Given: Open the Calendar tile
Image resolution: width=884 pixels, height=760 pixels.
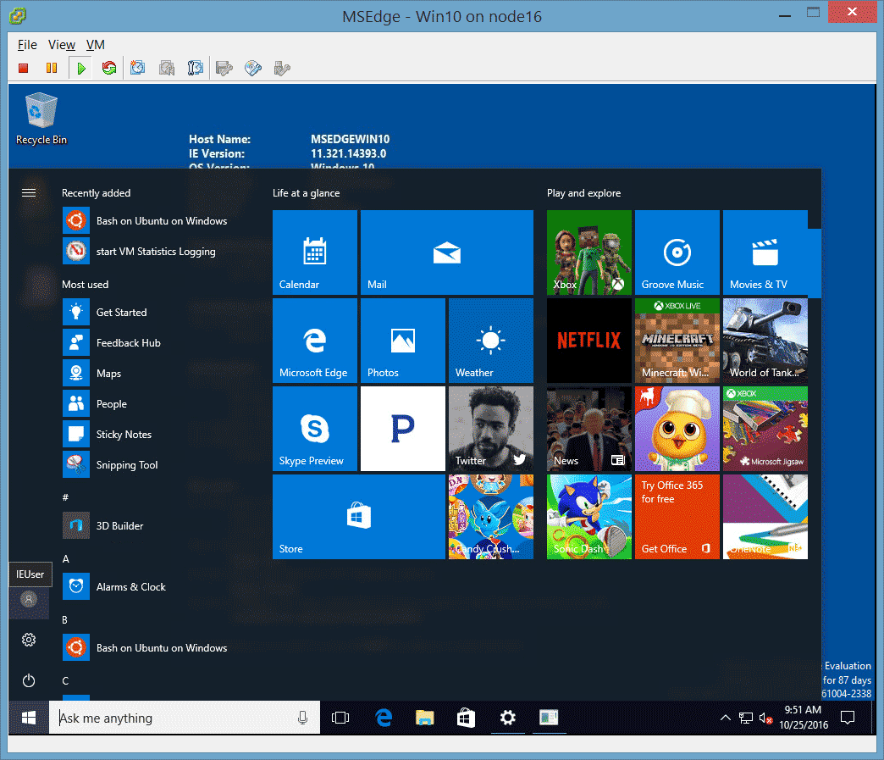Looking at the screenshot, I should pos(315,252).
